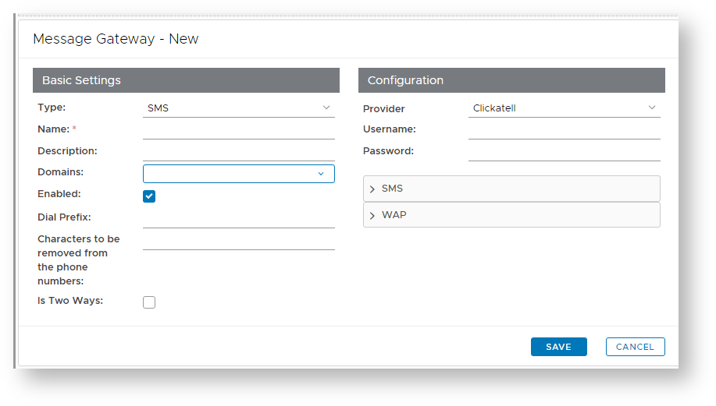Image resolution: width=716 pixels, height=406 pixels.
Task: Click the chevron arrow in the Type field
Action: (326, 108)
